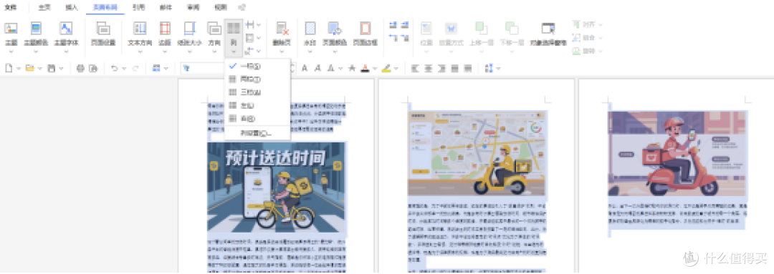Viewport: 774px width, 274px height.
Task: Expand the font color dropdown arrow
Action: (375, 69)
